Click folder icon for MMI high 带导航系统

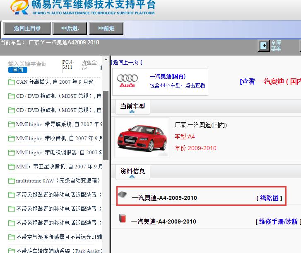[x=12, y=124]
